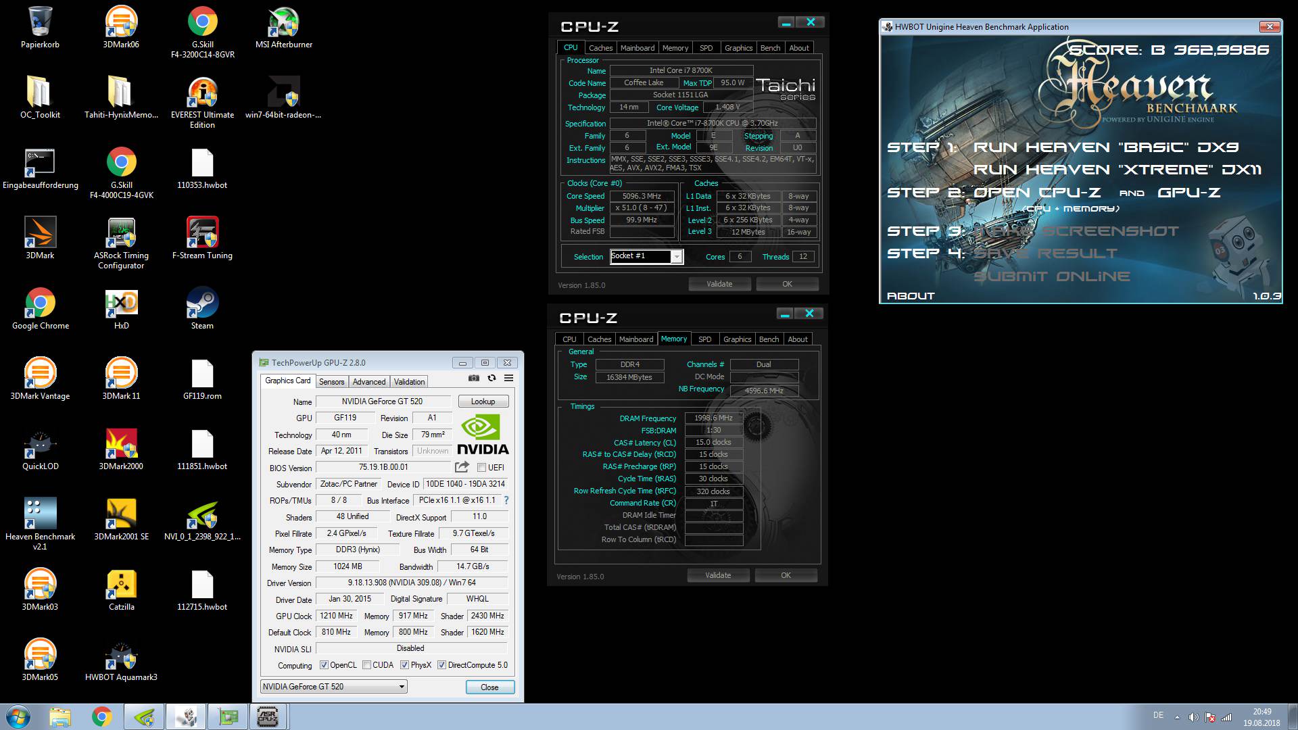Screen dimensions: 1298x730
Task: Click Validate in the bottom CPU-Z Memory window
Action: [718, 575]
